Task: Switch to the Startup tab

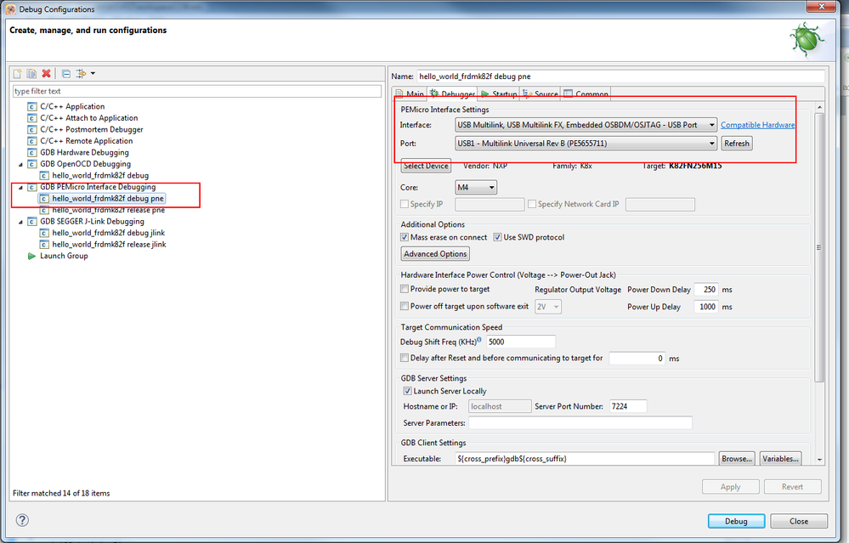Action: [x=499, y=93]
